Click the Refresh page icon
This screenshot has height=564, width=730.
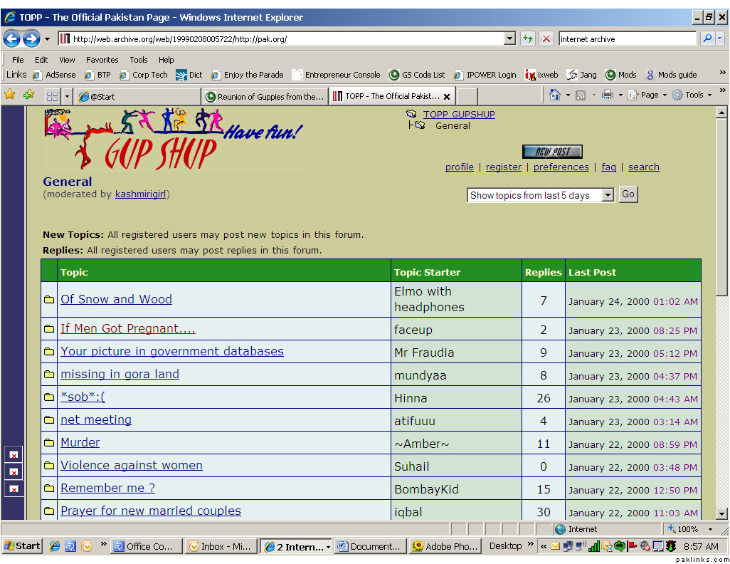(527, 39)
